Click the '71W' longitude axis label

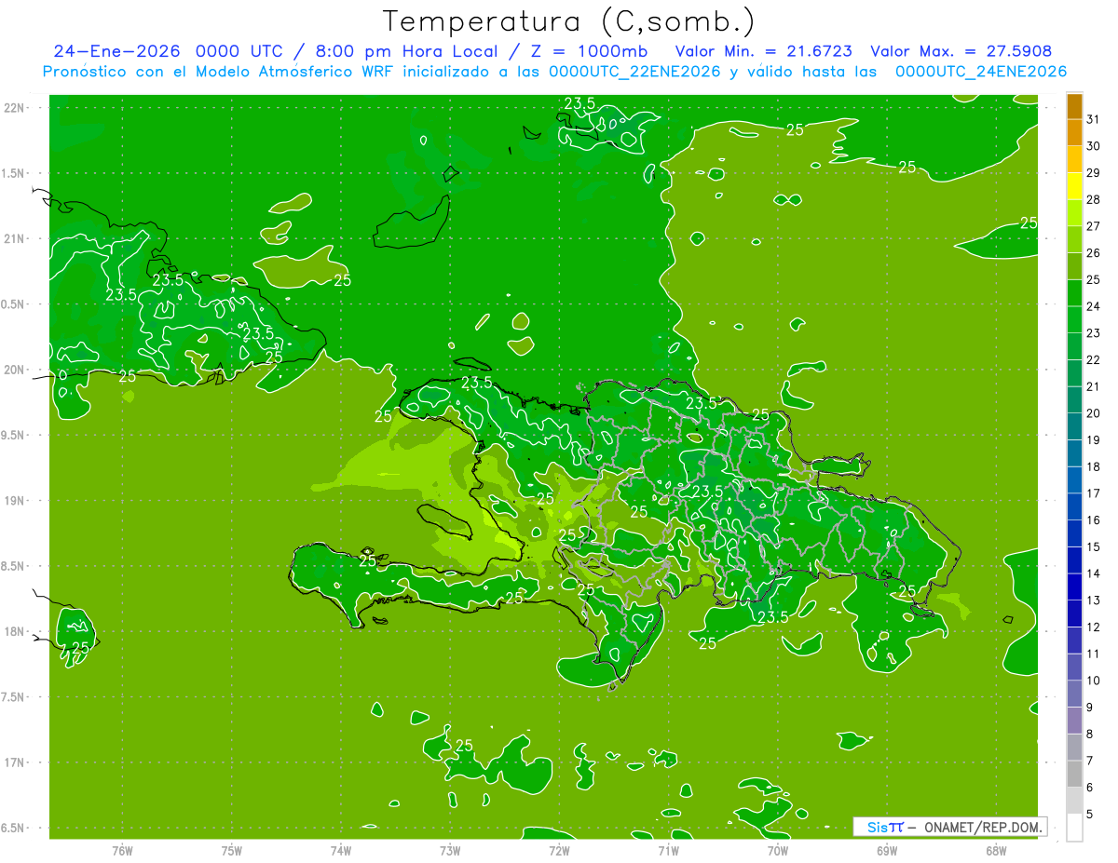[668, 850]
